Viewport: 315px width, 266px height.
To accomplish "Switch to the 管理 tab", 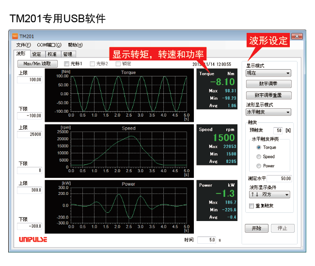I will pyautogui.click(x=68, y=54).
